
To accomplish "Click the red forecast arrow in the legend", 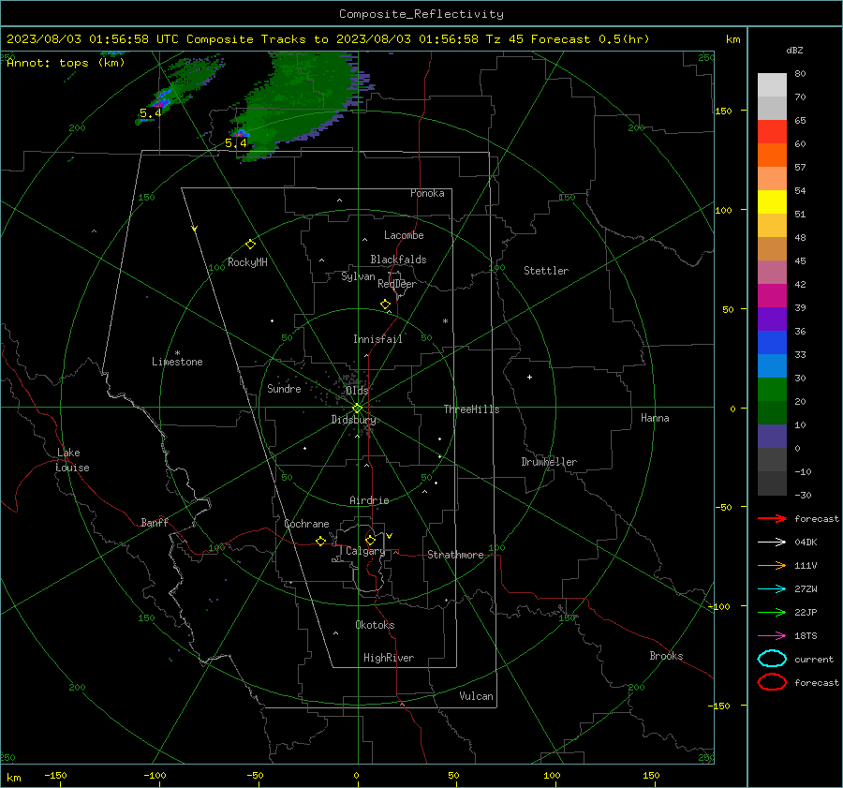I will coord(772,518).
